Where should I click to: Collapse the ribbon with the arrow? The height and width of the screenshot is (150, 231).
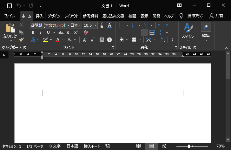[226, 48]
